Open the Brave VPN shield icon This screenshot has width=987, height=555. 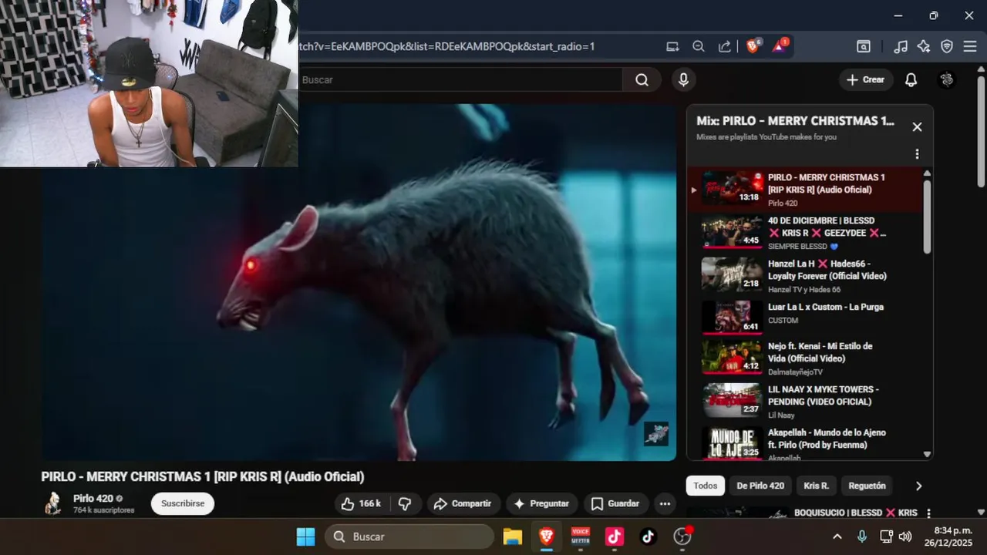coord(947,46)
